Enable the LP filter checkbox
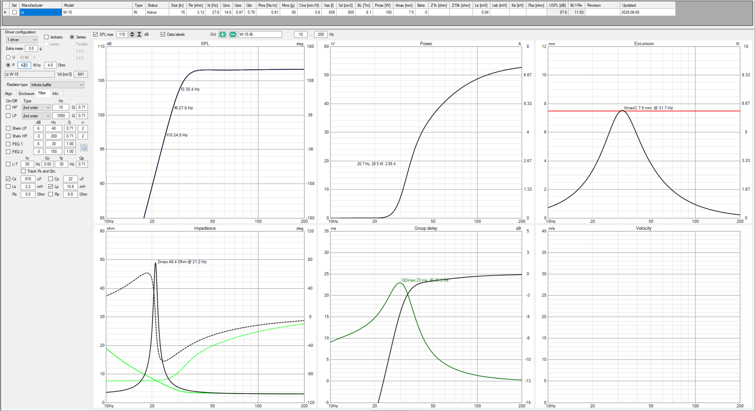The height and width of the screenshot is (411, 755). [8, 116]
